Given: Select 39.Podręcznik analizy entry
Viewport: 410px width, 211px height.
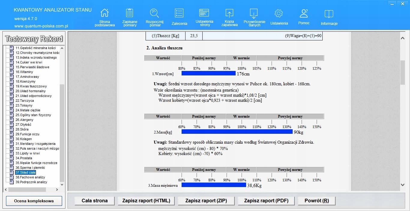Looking at the screenshot, I should point(32,182).
